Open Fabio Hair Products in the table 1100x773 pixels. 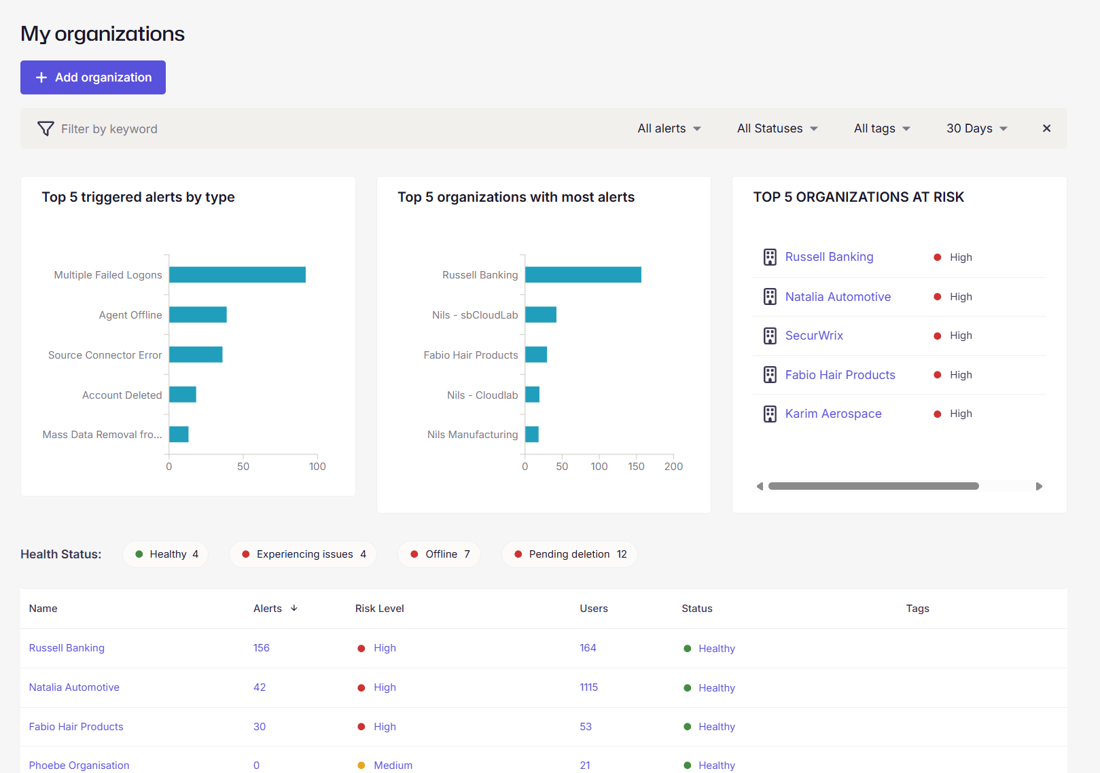click(76, 727)
